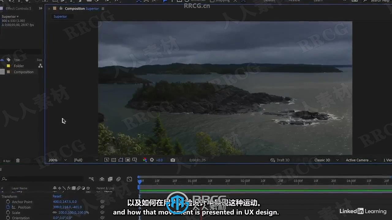The height and width of the screenshot is (220, 392).
Task: Toggle the Position stopwatch
Action: (8, 207)
